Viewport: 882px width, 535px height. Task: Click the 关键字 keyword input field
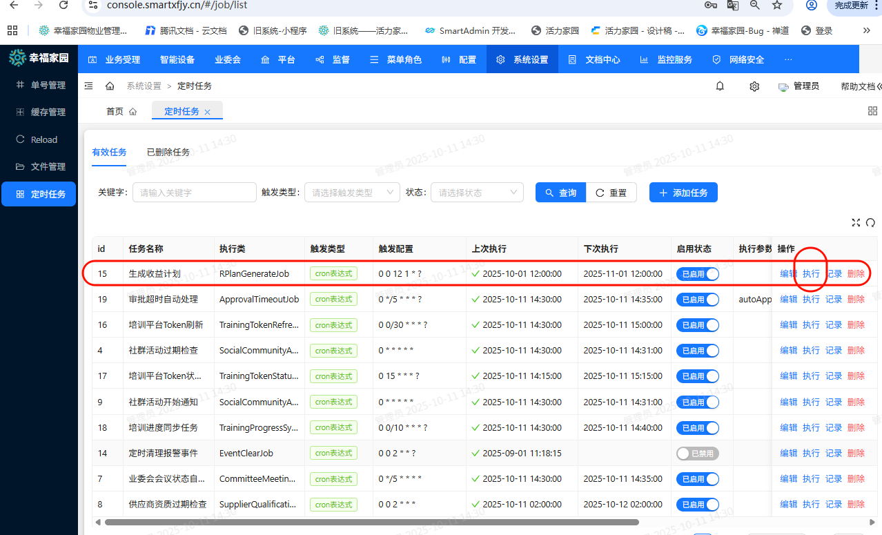click(194, 193)
